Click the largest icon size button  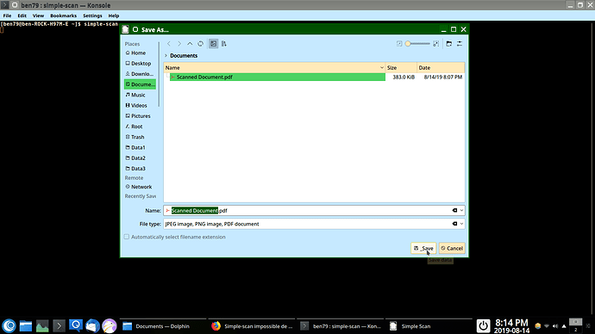coord(436,44)
